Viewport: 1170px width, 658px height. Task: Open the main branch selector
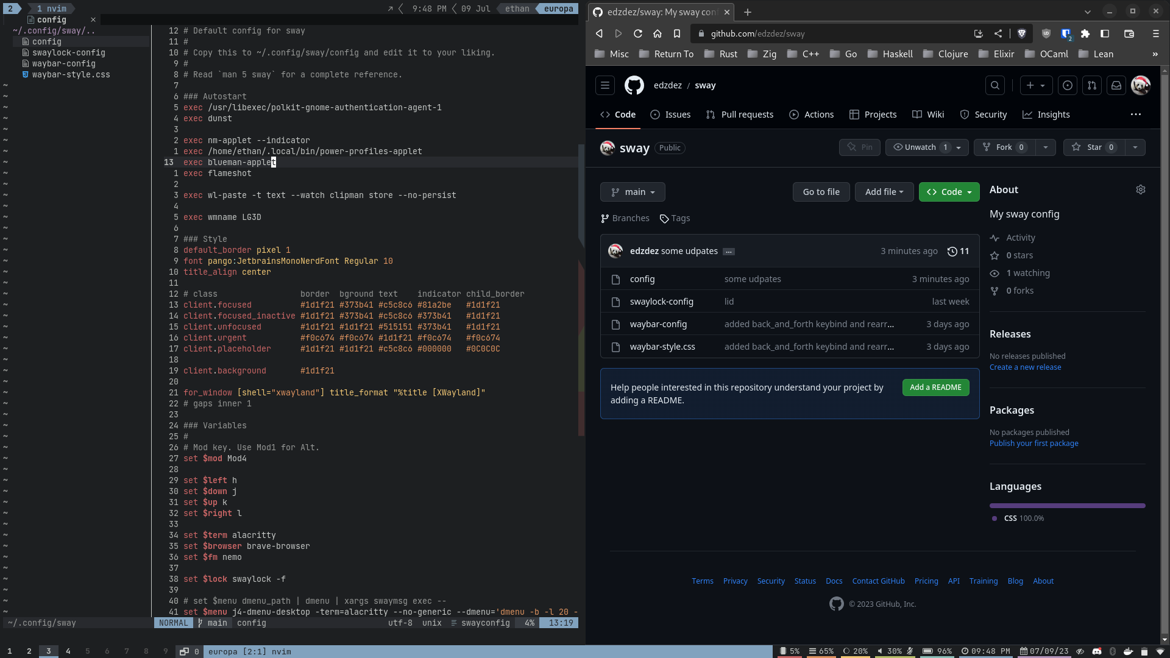point(633,192)
